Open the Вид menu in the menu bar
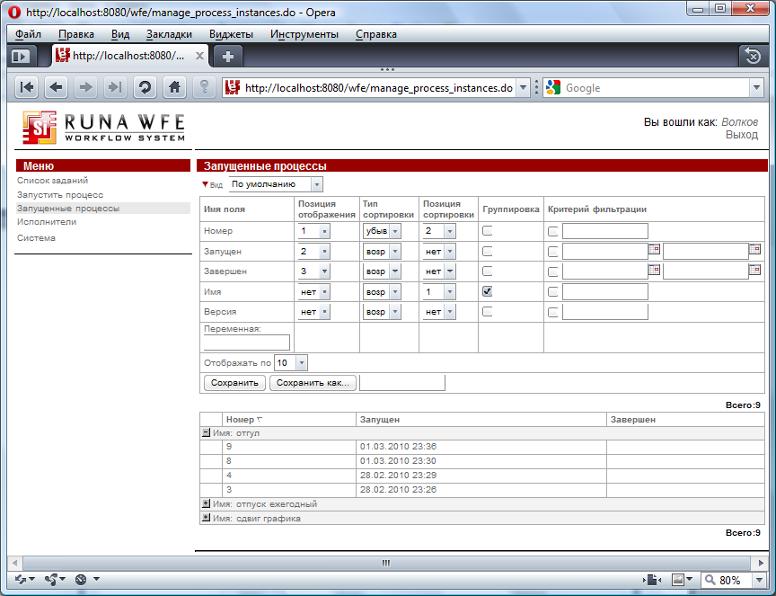The height and width of the screenshot is (596, 776). (x=119, y=34)
